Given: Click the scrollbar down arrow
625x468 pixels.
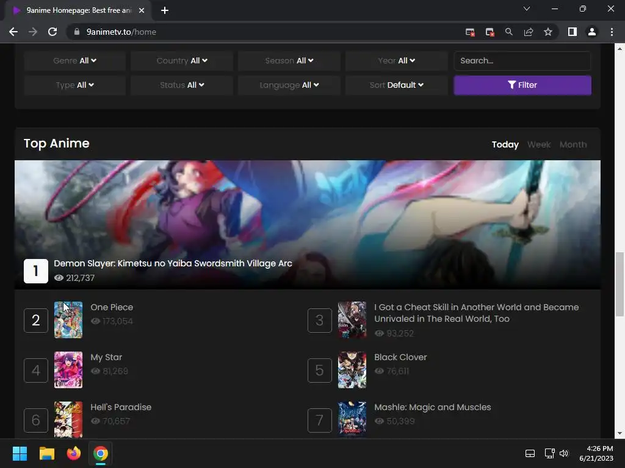Looking at the screenshot, I should (x=620, y=433).
